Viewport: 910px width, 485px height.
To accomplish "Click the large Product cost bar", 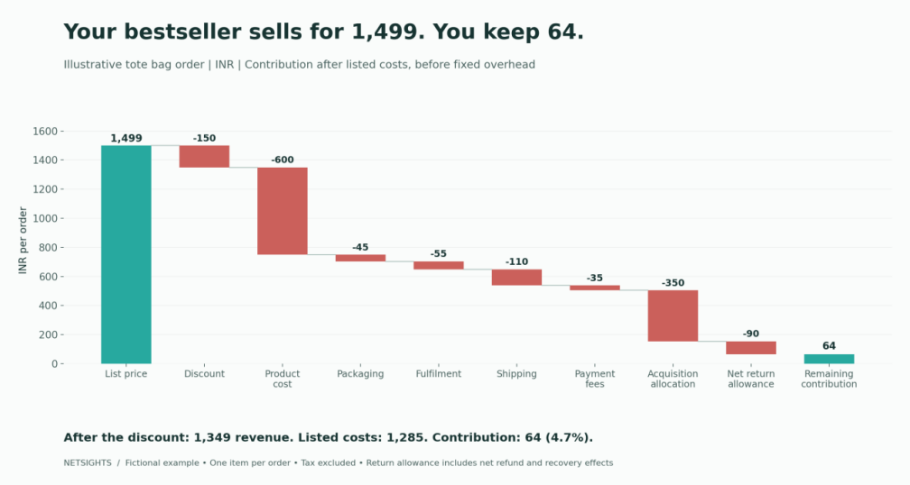I will click(x=283, y=211).
